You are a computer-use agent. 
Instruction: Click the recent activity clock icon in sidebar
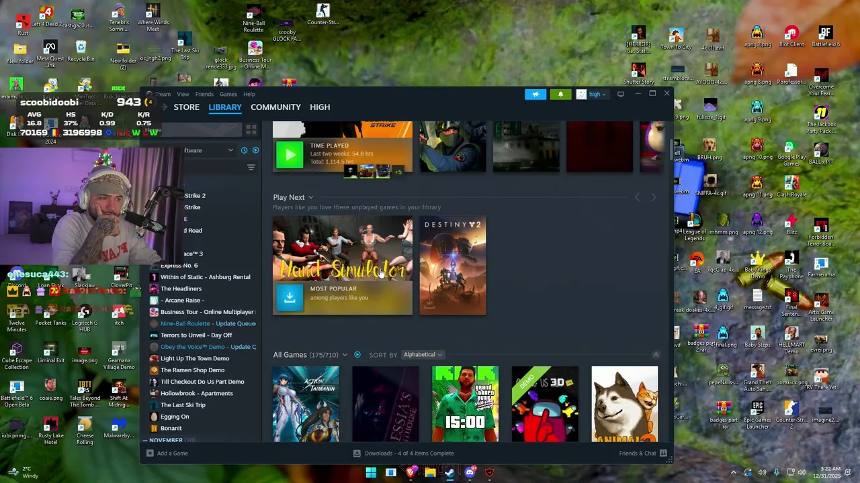(244, 150)
